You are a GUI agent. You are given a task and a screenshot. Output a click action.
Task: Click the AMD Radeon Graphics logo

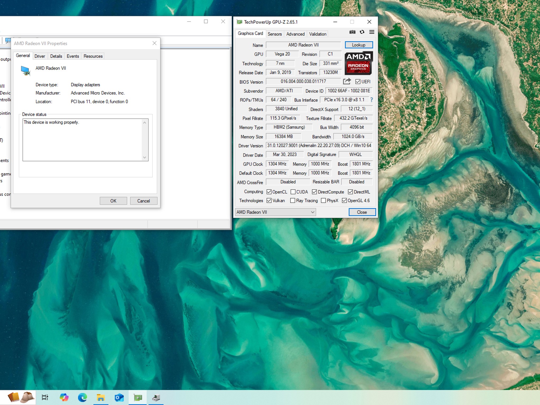pos(358,63)
